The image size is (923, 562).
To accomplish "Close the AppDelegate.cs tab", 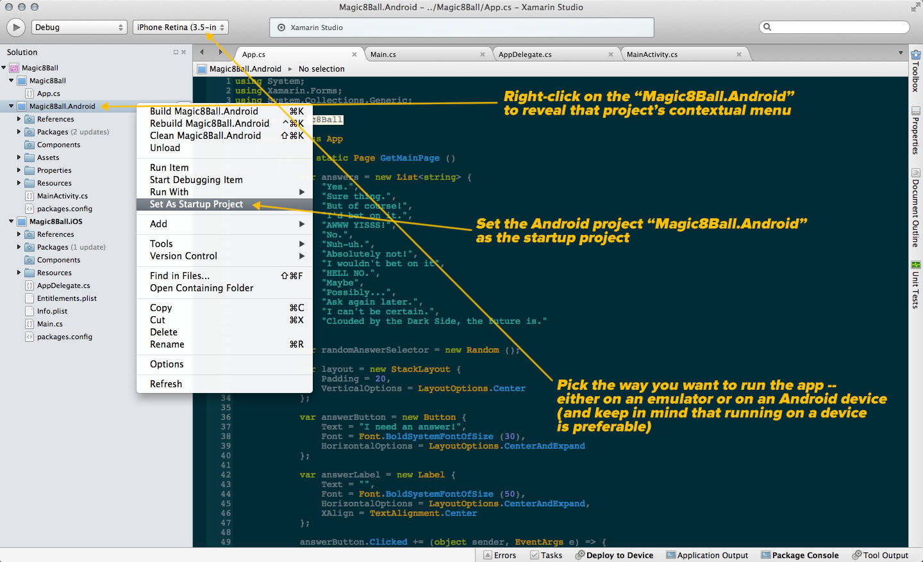I will (x=611, y=54).
